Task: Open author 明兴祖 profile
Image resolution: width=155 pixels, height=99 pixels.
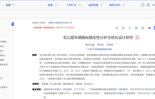Action: click(x=100, y=45)
